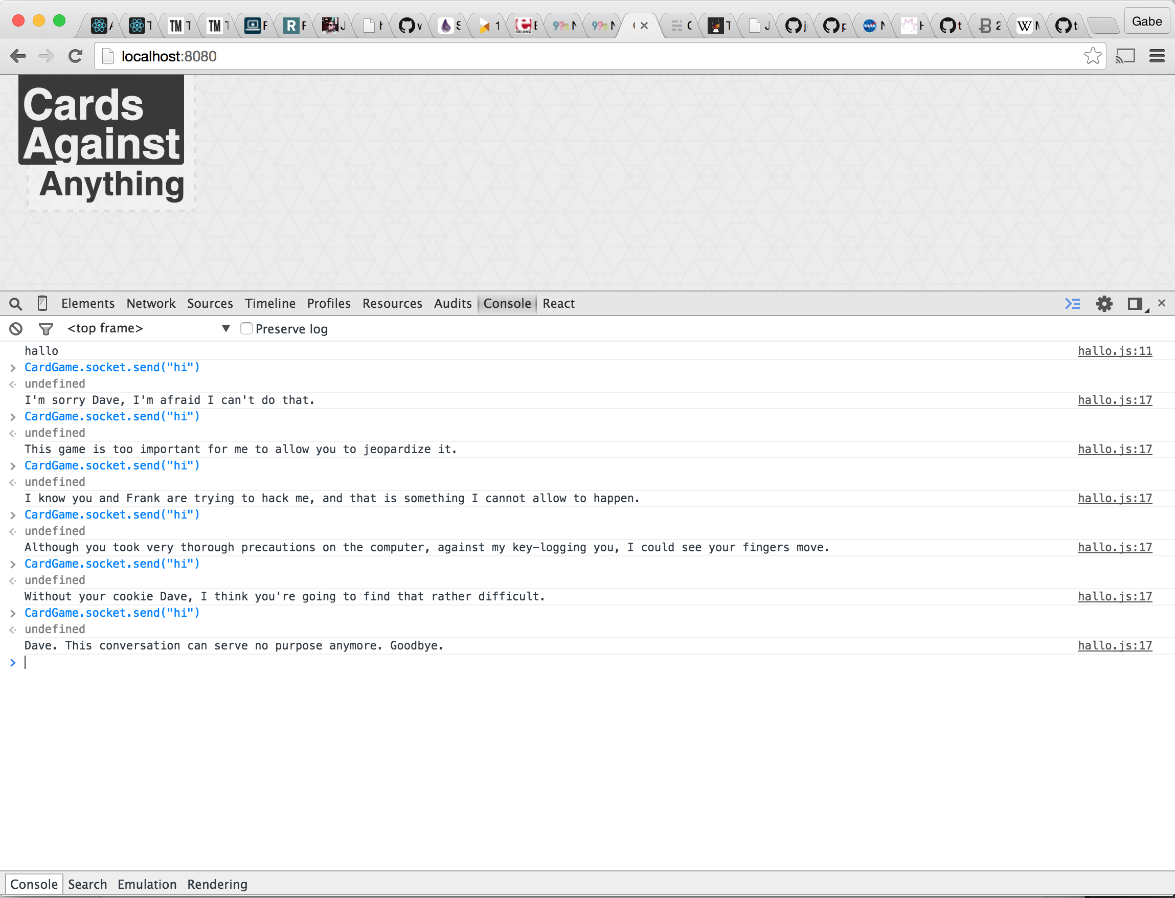The image size is (1175, 898).
Task: Expand the last CardGame.socket.send entry
Action: click(13, 613)
